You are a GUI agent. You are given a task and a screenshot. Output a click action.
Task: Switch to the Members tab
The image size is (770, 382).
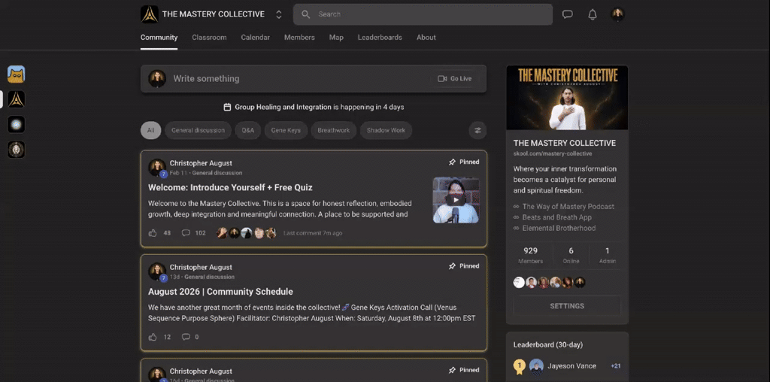(299, 38)
